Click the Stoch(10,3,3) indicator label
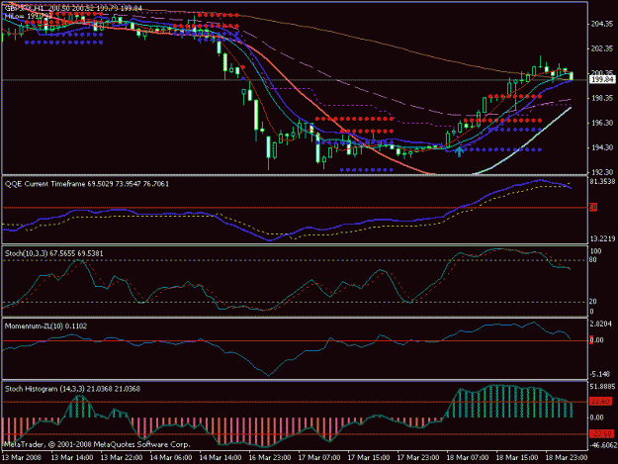The height and width of the screenshot is (464, 618). click(54, 253)
